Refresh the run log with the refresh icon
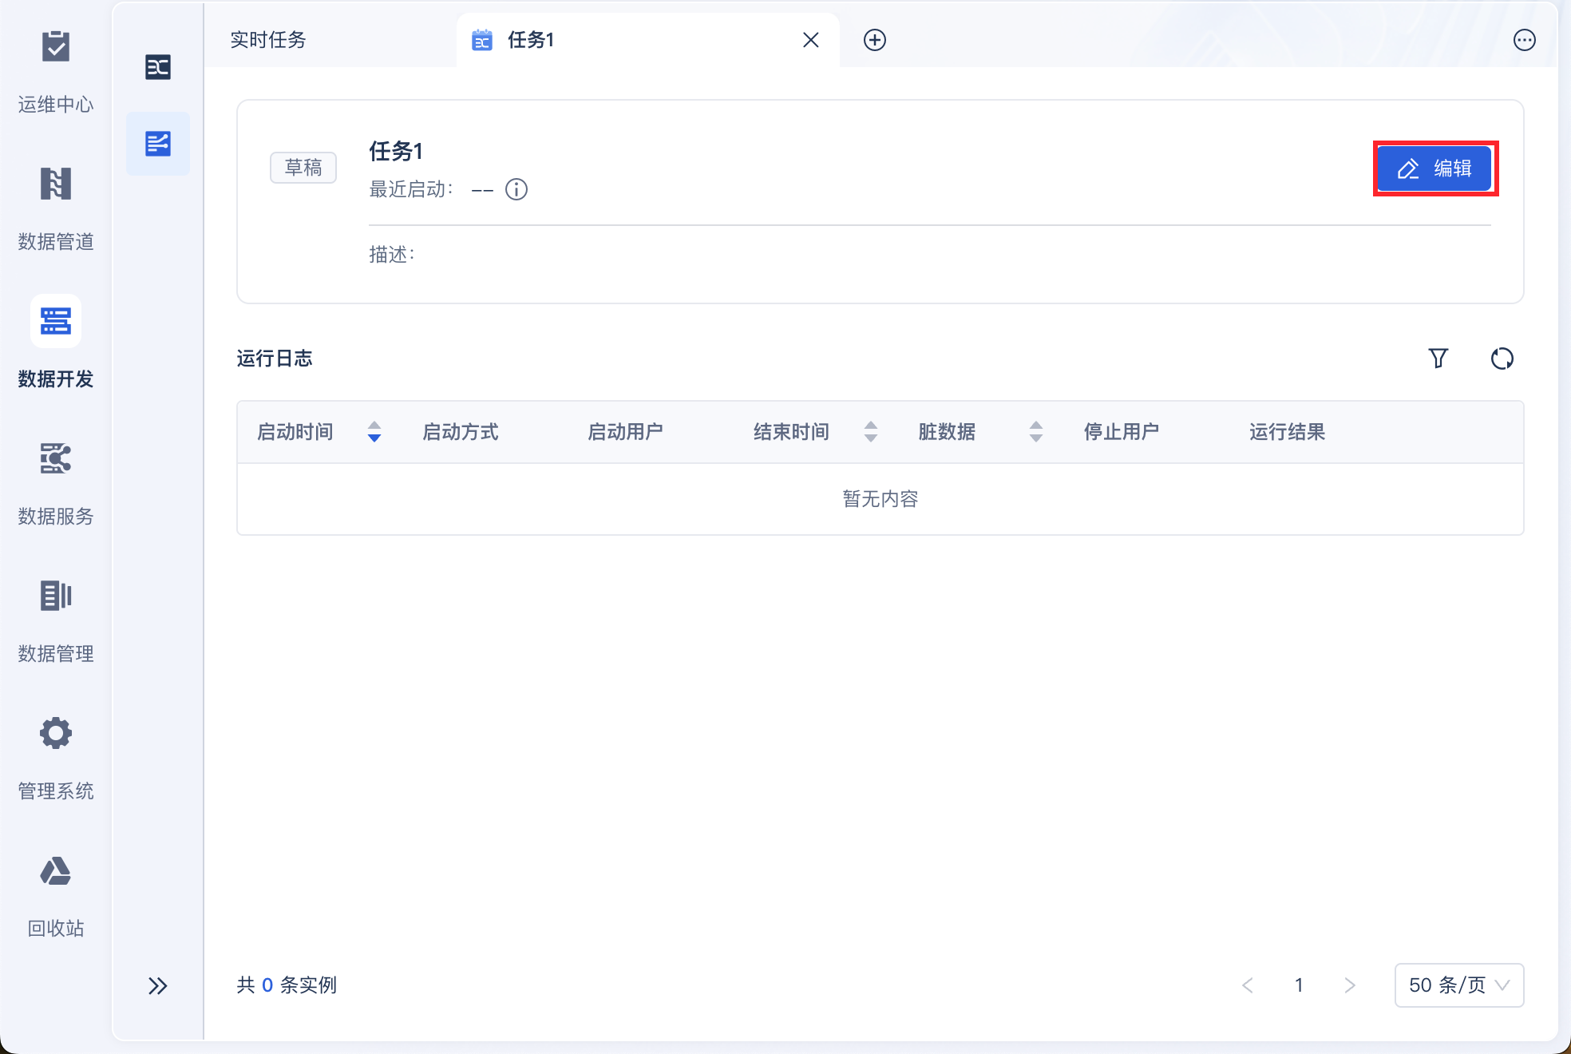The image size is (1571, 1054). (x=1502, y=359)
